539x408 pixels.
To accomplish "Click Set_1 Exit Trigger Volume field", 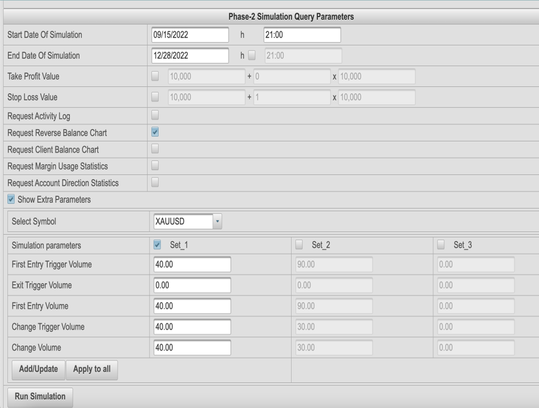I will (192, 285).
